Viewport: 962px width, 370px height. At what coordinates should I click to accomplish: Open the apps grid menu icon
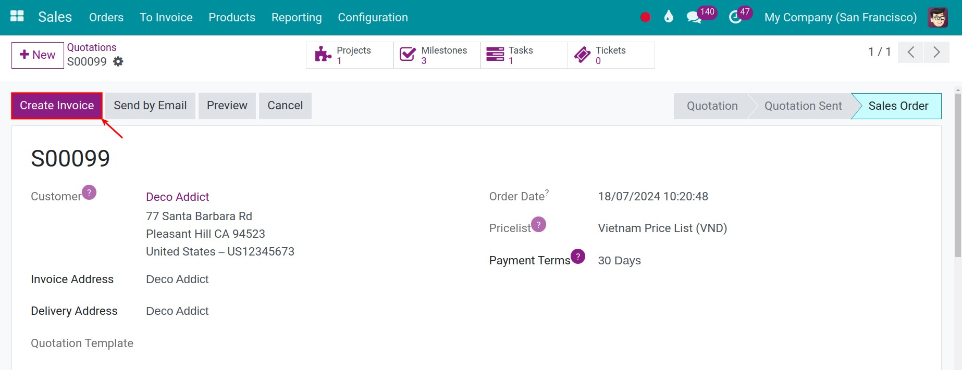pyautogui.click(x=17, y=17)
